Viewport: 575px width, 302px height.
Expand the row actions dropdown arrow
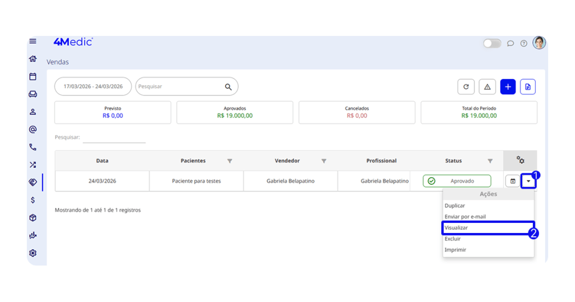tap(528, 181)
